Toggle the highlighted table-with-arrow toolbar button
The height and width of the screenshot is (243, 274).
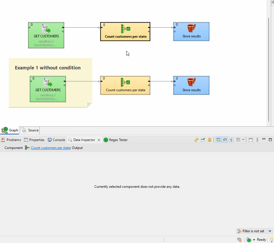coord(218,140)
